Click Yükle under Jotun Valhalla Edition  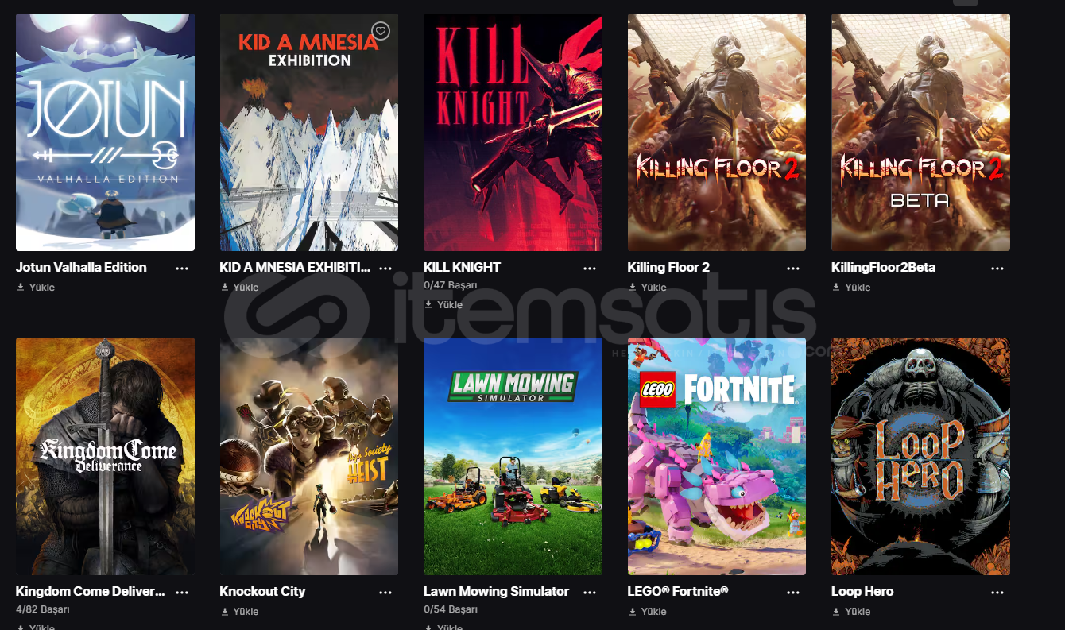click(36, 288)
